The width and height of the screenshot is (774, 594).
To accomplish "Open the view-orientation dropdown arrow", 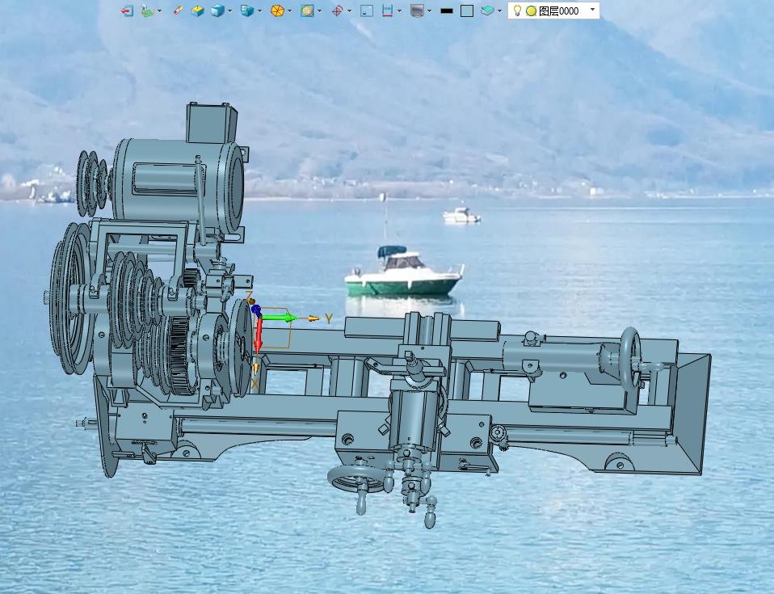I will click(x=259, y=11).
